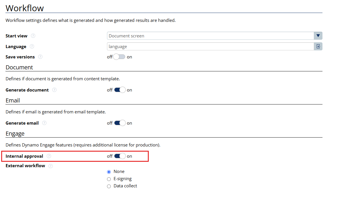Click help icon next to External workflow
This screenshot has width=338, height=198.
51,166
